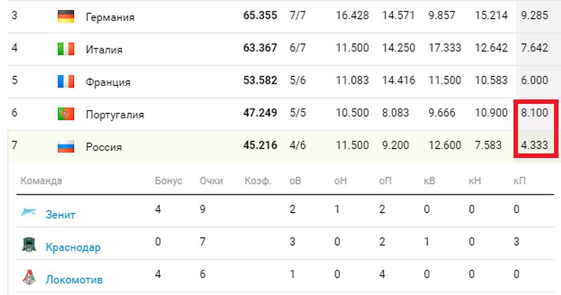Screen dimensions: 561x295
Task: Click the Krasnodar club logo
Action: coord(29,245)
